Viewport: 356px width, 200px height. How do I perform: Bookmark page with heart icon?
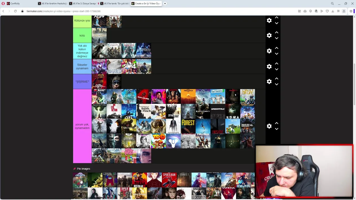click(x=327, y=11)
